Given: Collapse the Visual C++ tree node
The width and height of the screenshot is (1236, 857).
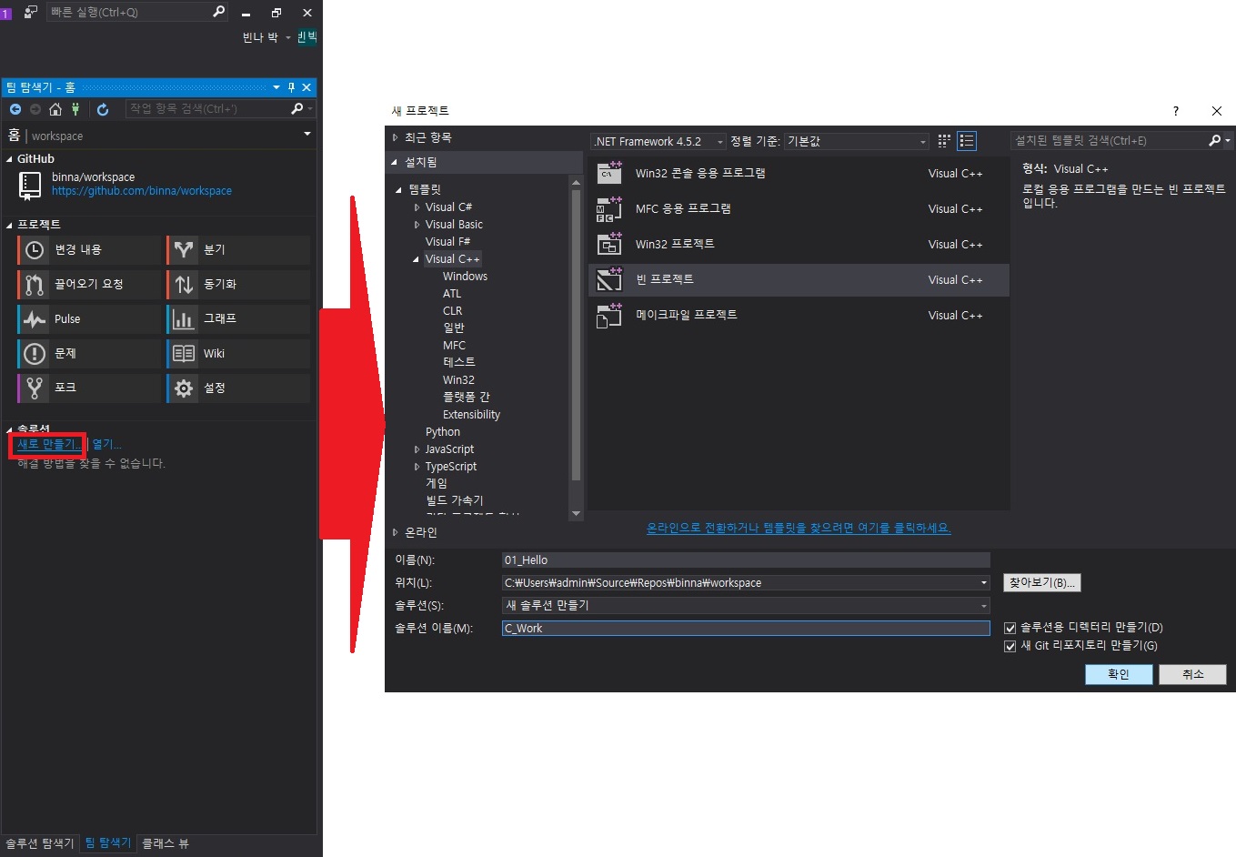Looking at the screenshot, I should (417, 259).
